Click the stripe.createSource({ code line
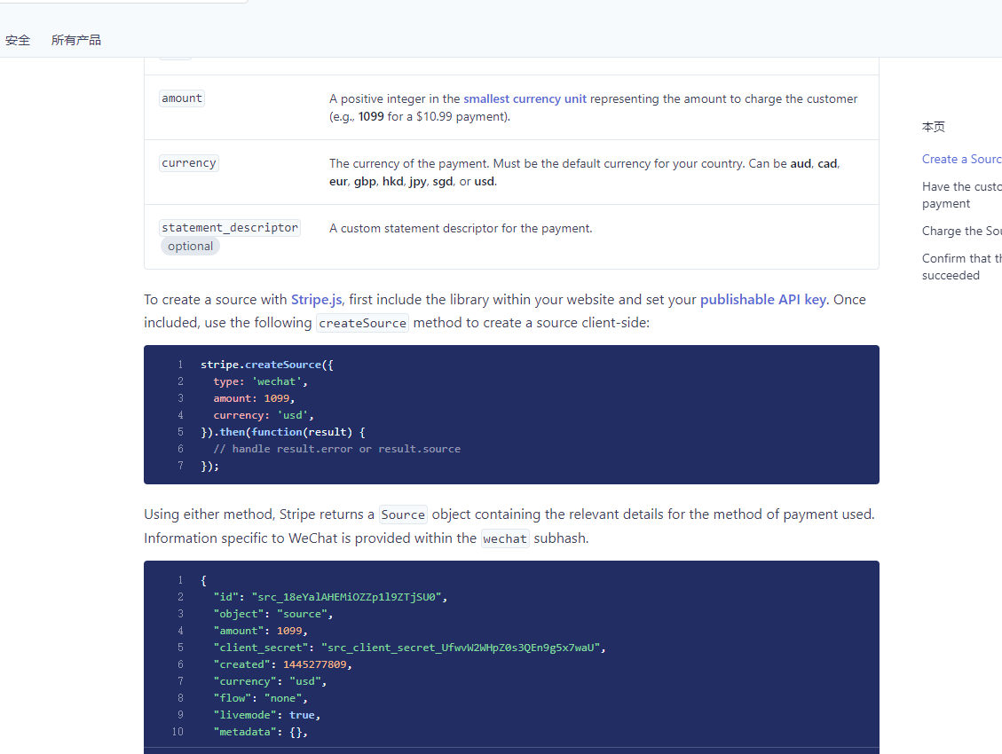1002x754 pixels. (267, 365)
